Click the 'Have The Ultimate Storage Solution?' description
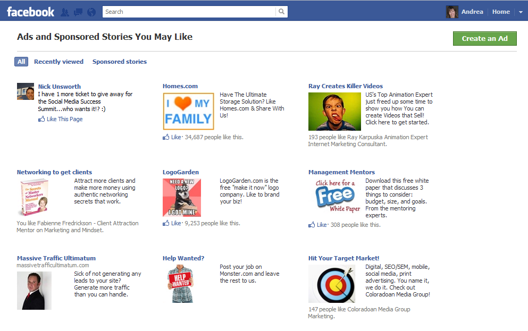The height and width of the screenshot is (331, 528). tap(252, 105)
